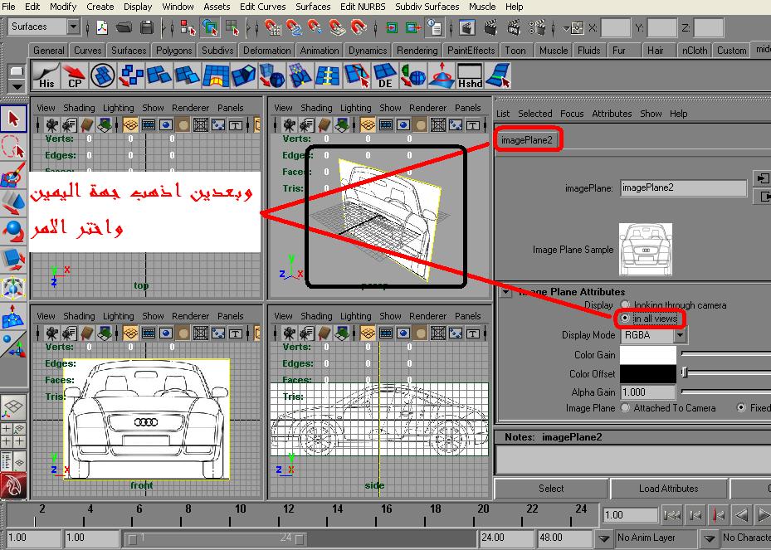Collapse the Image Plane Attributes section
The image size is (771, 550).
[505, 292]
